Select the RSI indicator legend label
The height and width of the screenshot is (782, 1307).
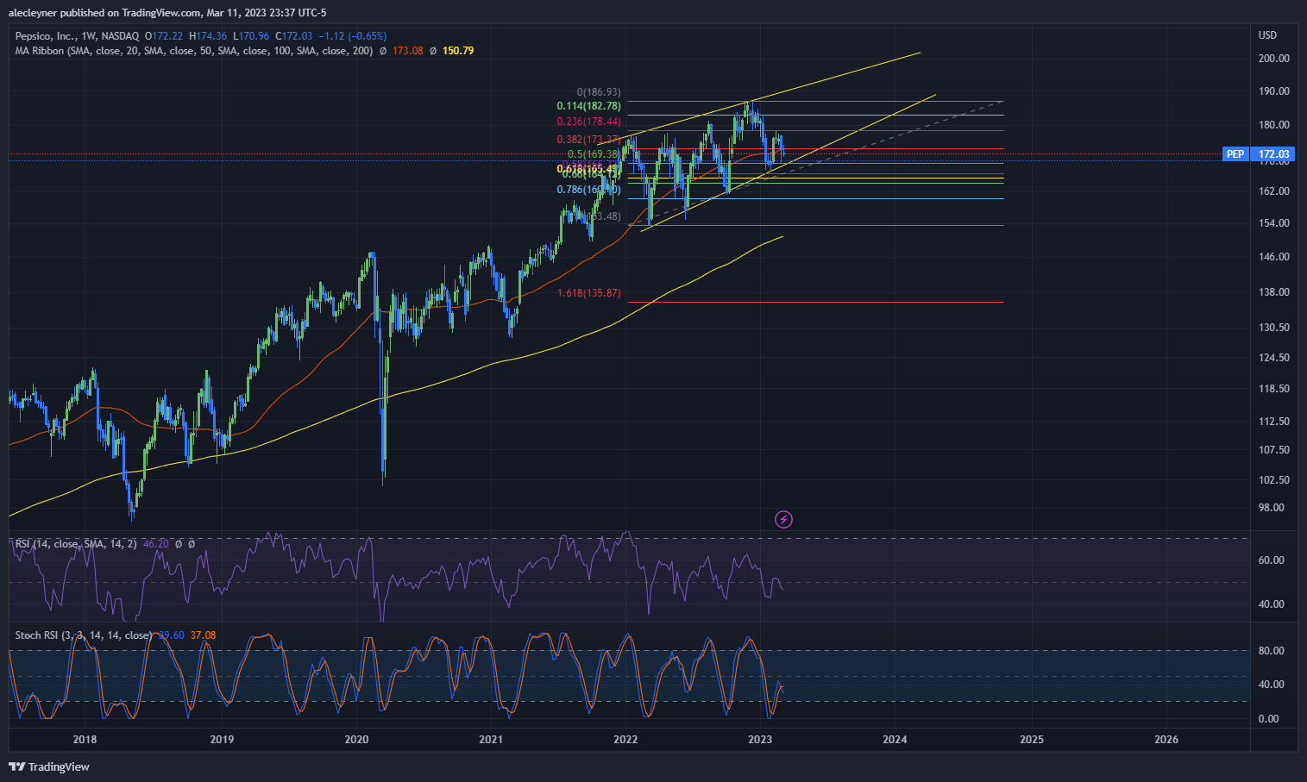coord(76,544)
